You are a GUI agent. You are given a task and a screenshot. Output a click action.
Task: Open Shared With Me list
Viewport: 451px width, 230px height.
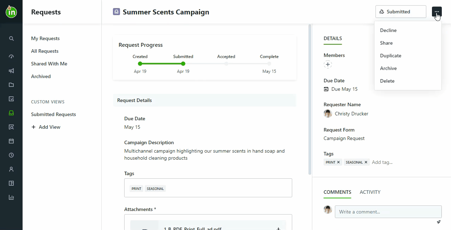pos(49,64)
